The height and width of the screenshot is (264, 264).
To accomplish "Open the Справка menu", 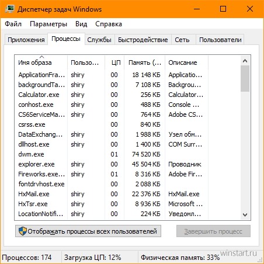I will [x=109, y=24].
